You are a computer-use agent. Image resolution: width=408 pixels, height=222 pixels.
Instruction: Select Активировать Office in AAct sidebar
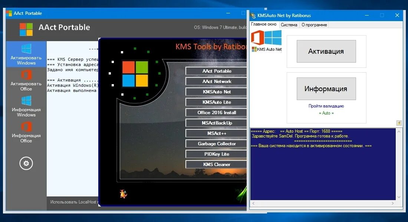(26, 80)
